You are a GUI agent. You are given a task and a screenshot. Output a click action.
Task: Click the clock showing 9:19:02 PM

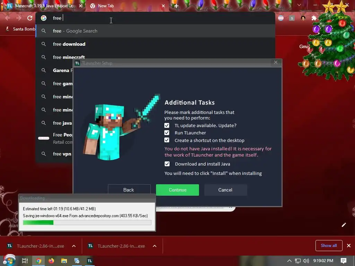(323, 261)
